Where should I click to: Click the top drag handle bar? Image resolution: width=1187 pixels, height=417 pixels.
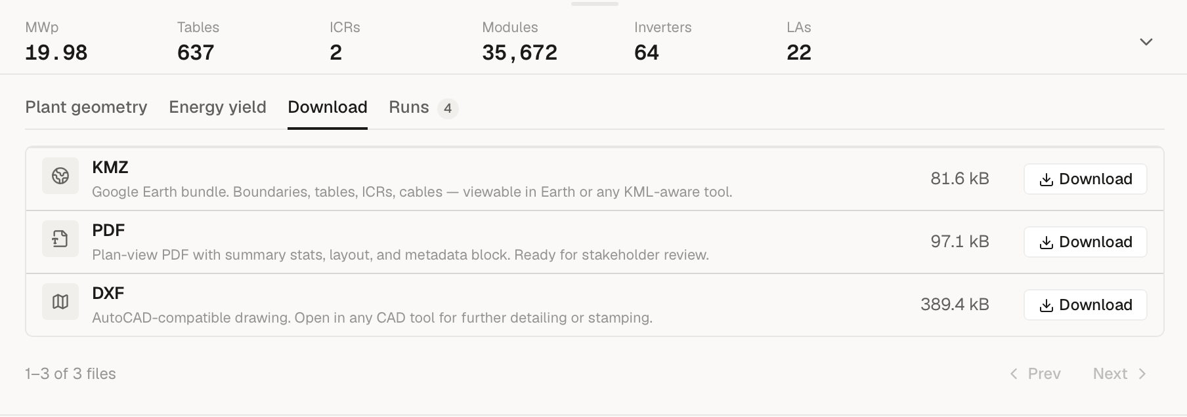pyautogui.click(x=594, y=4)
